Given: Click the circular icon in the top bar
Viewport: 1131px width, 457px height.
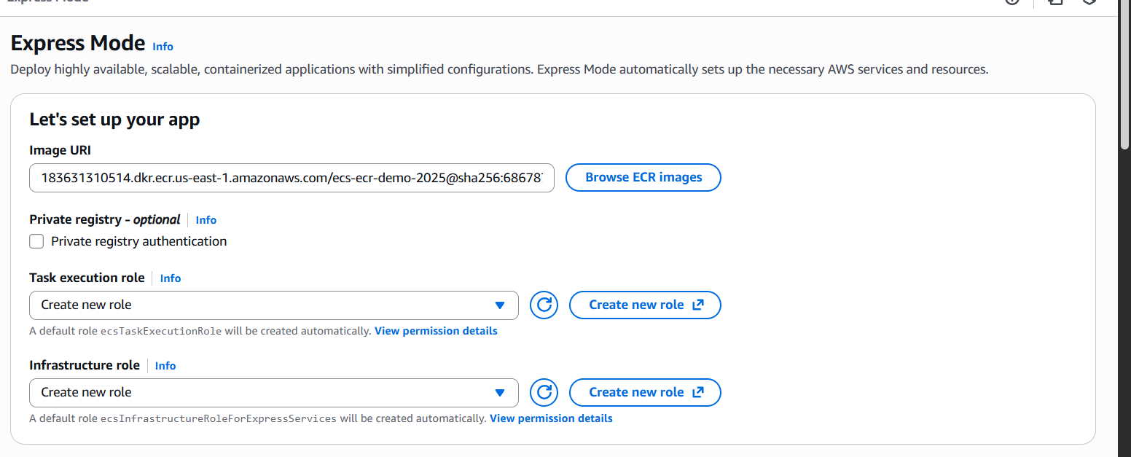Looking at the screenshot, I should point(1012,2).
